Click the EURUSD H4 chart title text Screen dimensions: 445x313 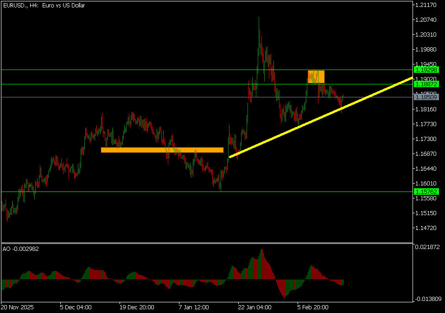click(x=44, y=6)
